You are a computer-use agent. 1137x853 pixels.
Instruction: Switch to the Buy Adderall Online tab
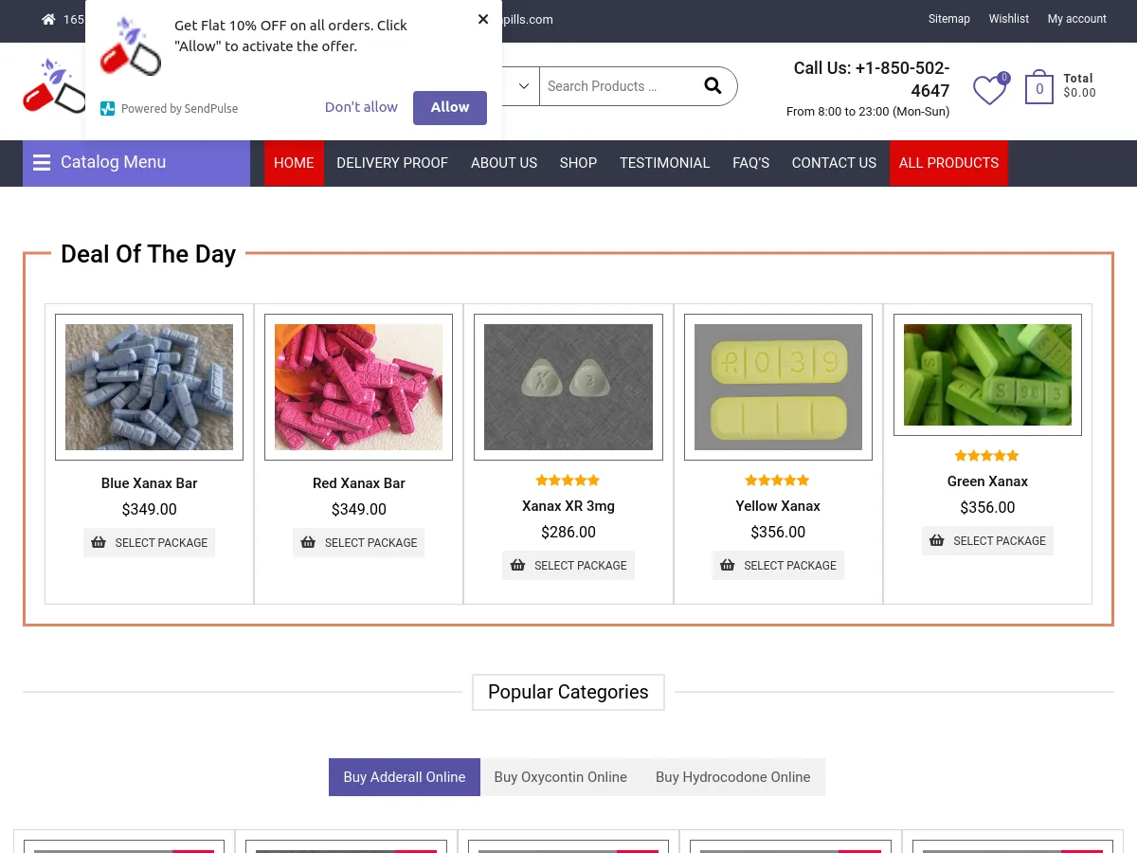coord(405,777)
